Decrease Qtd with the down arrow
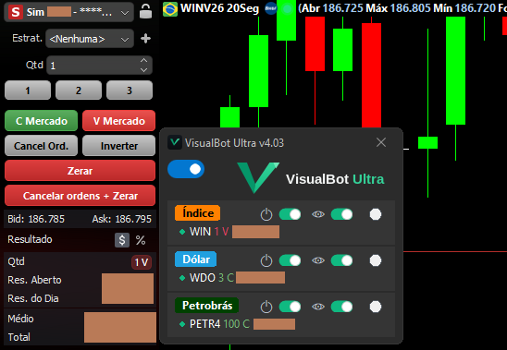 (x=144, y=70)
